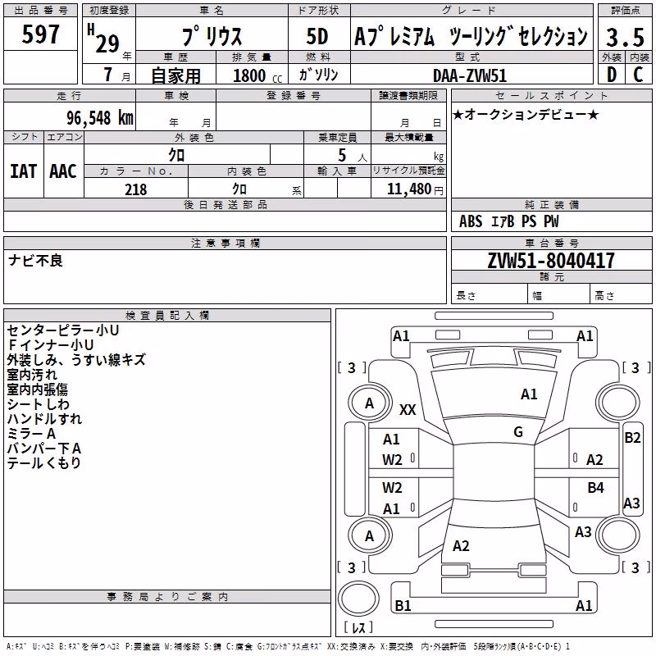Click the caution note ナビ不良
This screenshot has width=656, height=656.
(x=35, y=261)
